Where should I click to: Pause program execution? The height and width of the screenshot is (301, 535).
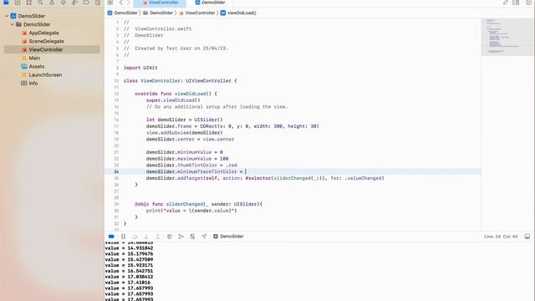tap(123, 237)
